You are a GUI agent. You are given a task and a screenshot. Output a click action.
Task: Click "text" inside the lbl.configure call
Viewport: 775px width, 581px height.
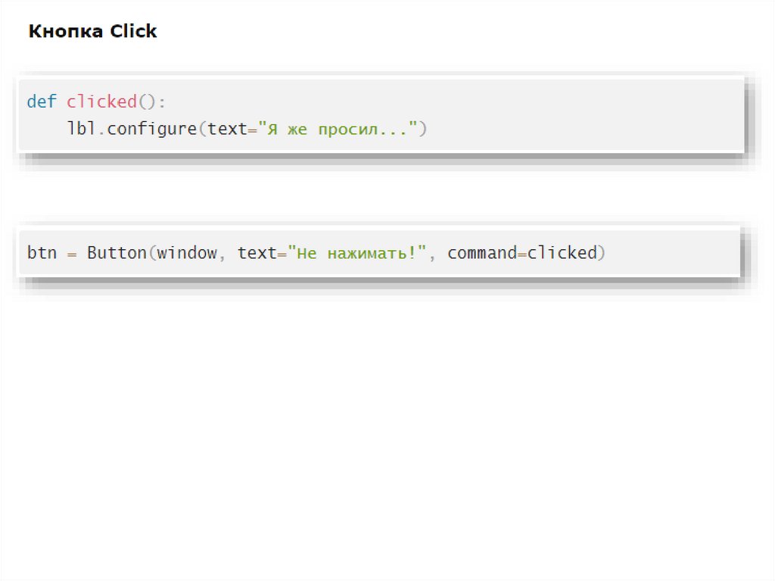point(227,129)
